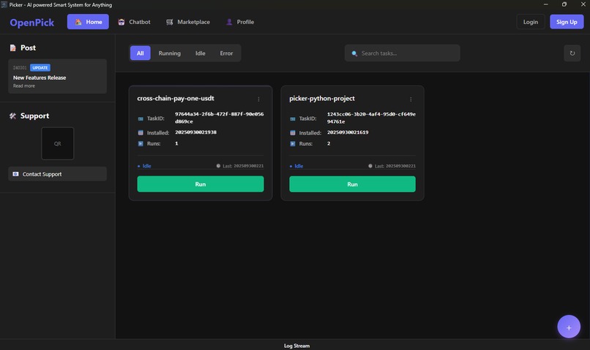This screenshot has height=350, width=590.
Task: Click Installed icon in cross-chain-pay-one-usdt card
Action: tap(141, 133)
